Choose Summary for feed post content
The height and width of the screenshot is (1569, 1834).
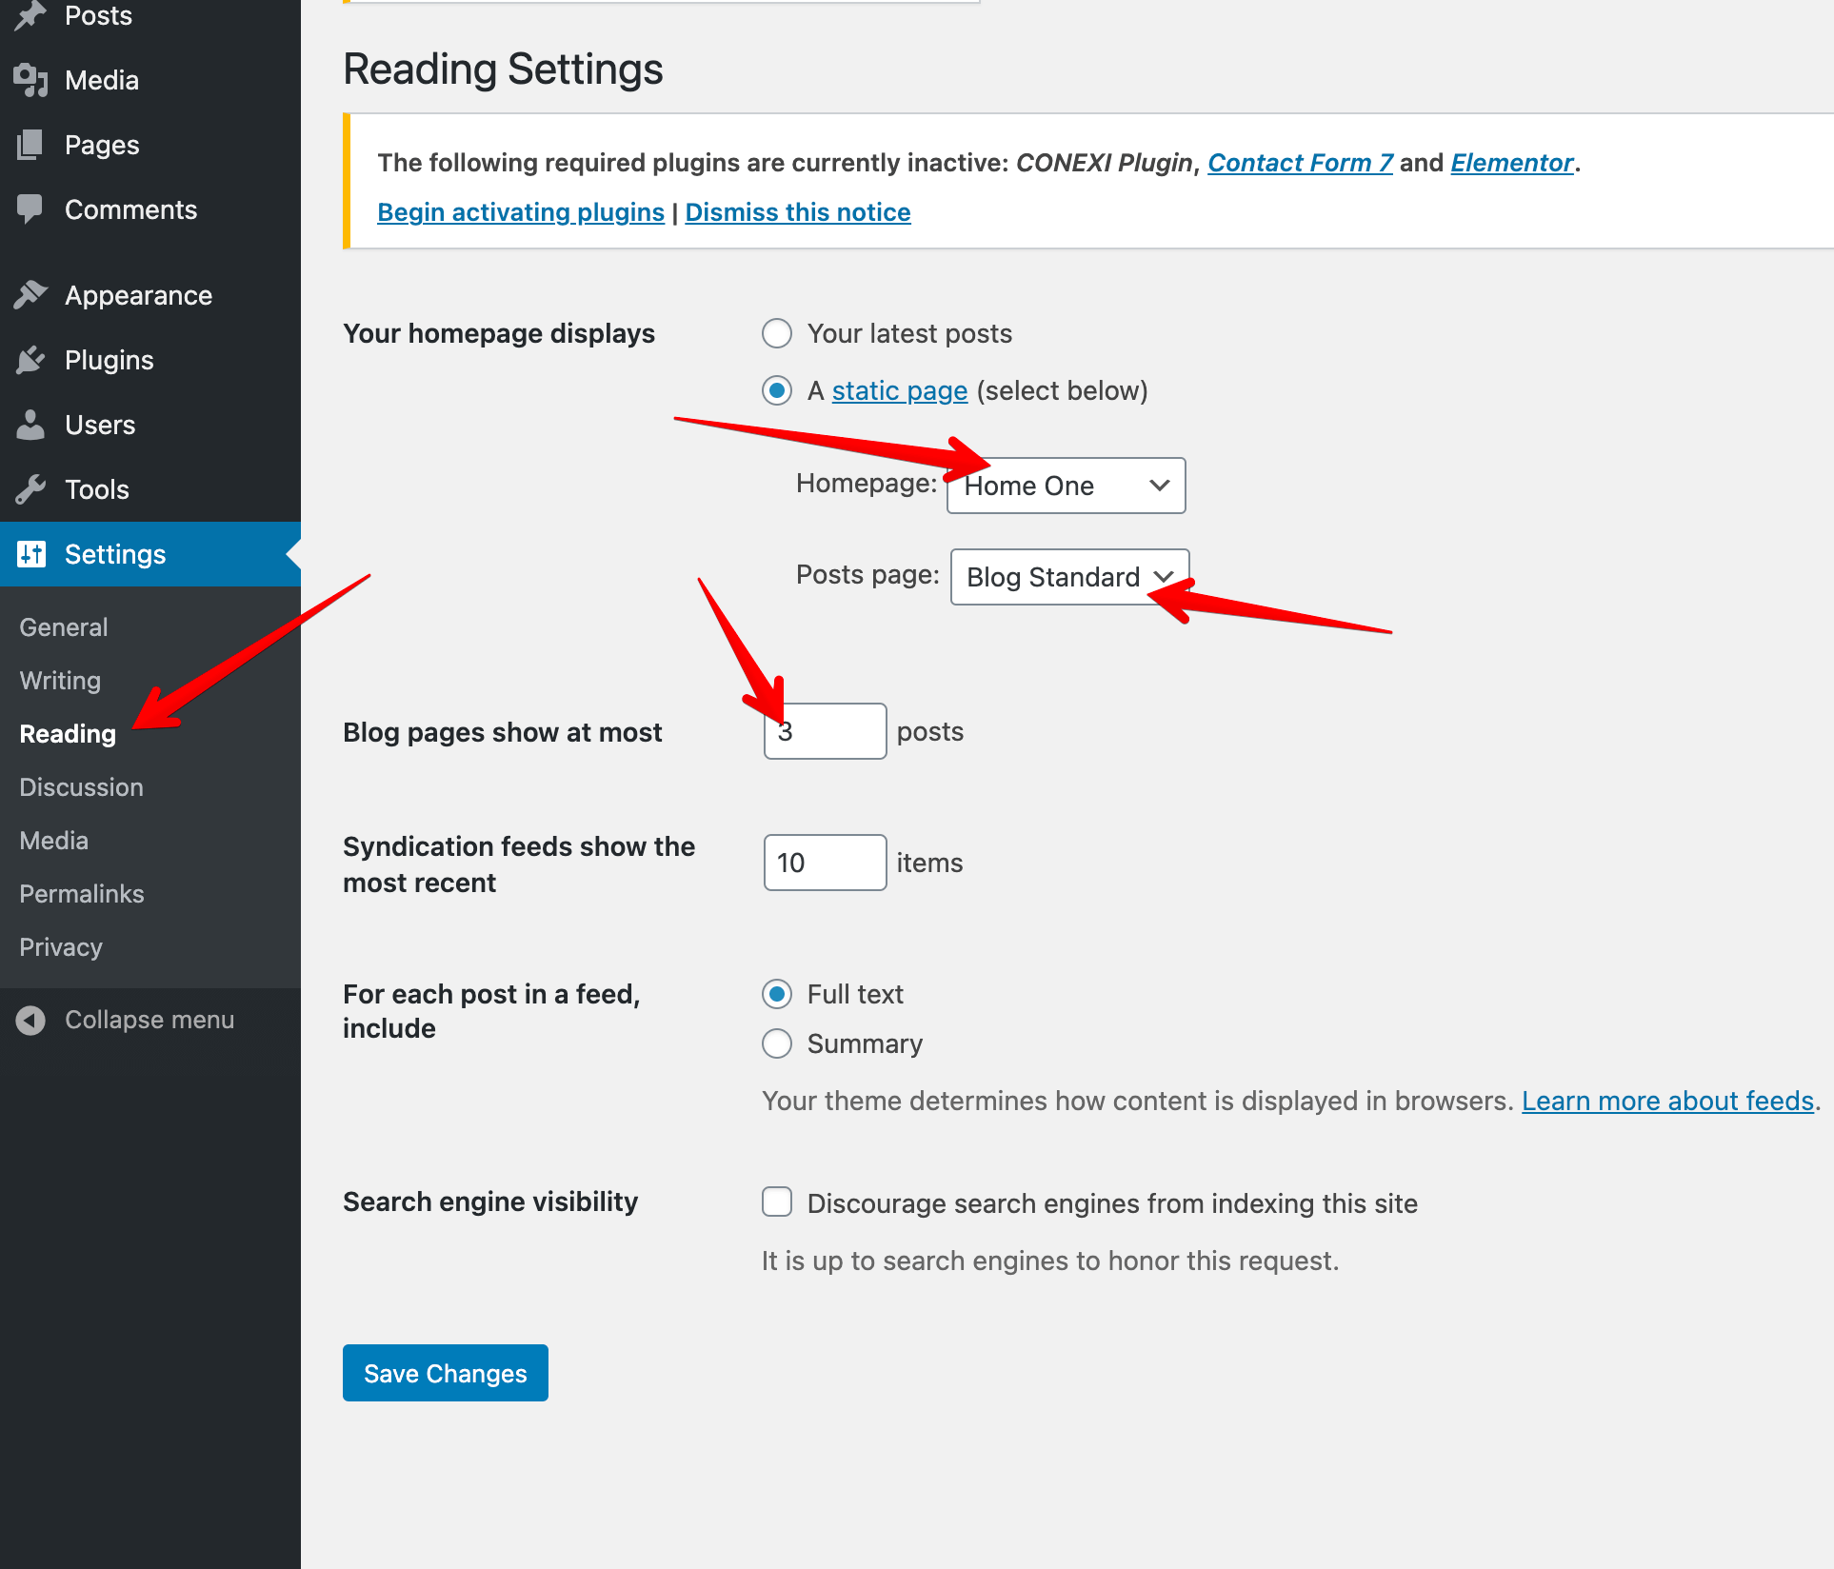[777, 1043]
